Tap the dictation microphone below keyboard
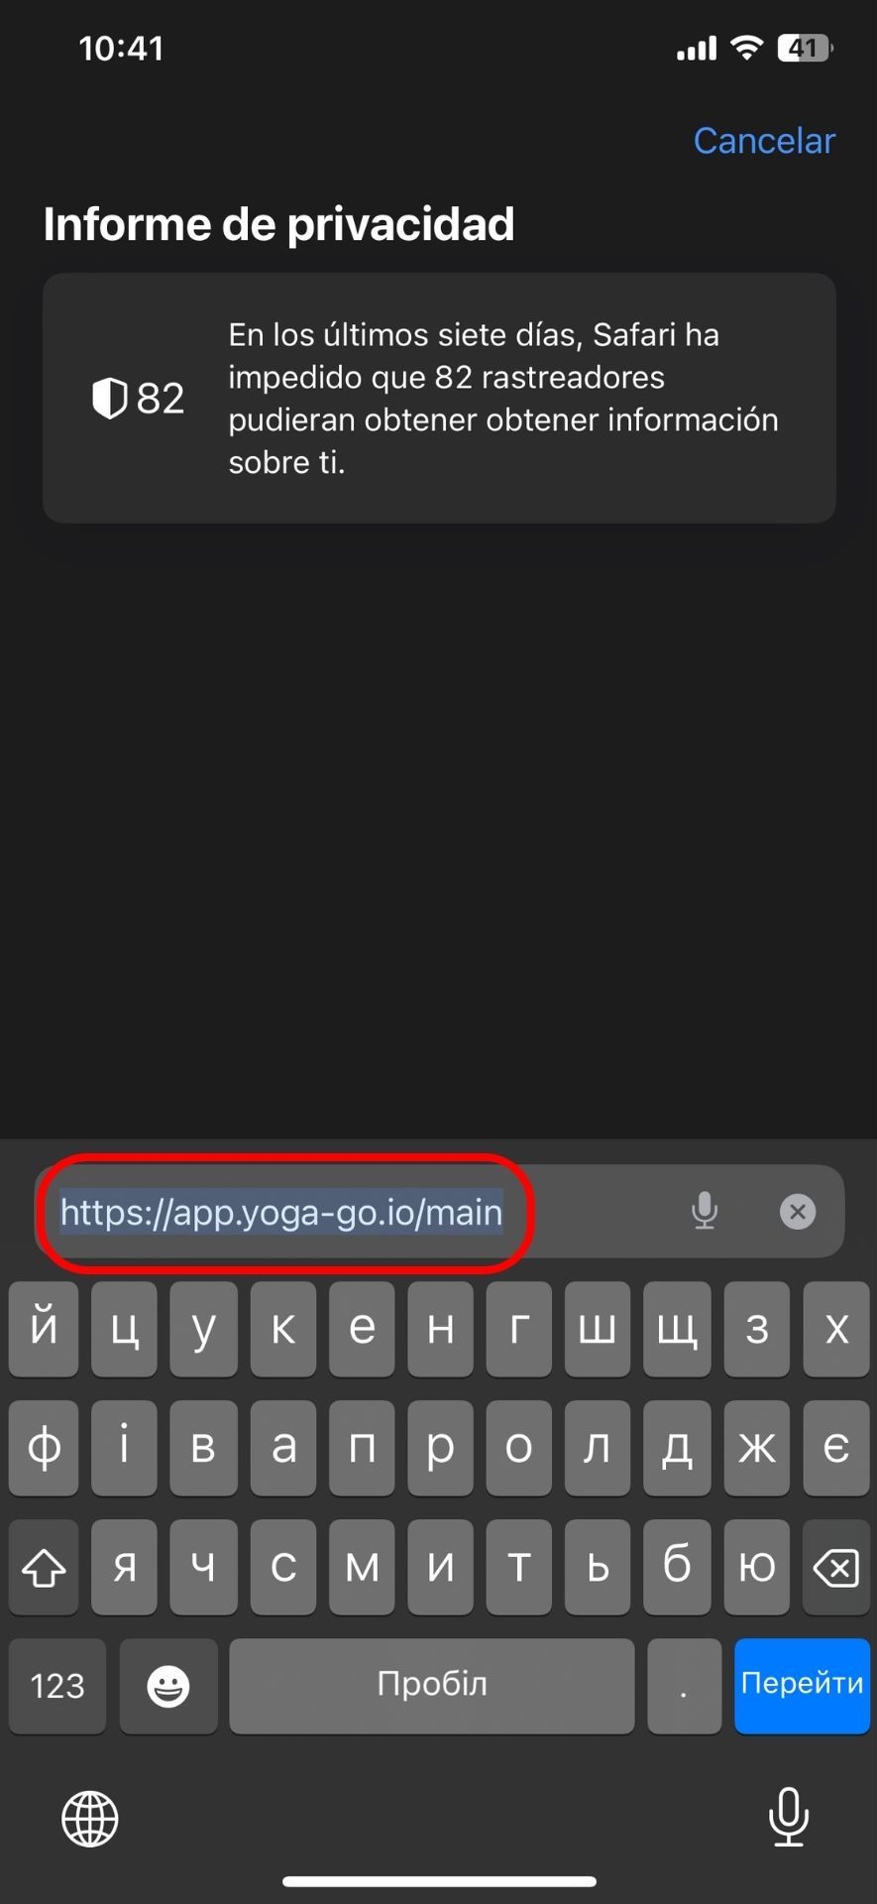Screen dimensions: 877x1904 click(789, 1817)
